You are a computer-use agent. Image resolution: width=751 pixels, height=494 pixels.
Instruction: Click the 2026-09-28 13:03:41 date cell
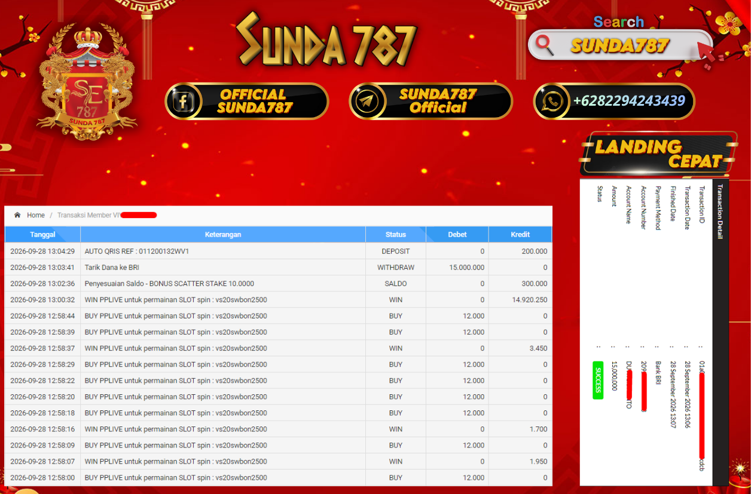(42, 268)
